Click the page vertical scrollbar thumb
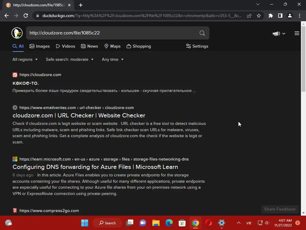 (x=303, y=59)
